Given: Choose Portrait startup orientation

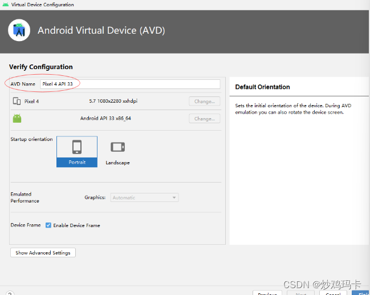Looking at the screenshot, I should [77, 152].
